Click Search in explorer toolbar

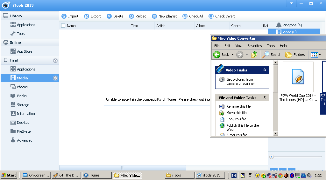click(272, 55)
